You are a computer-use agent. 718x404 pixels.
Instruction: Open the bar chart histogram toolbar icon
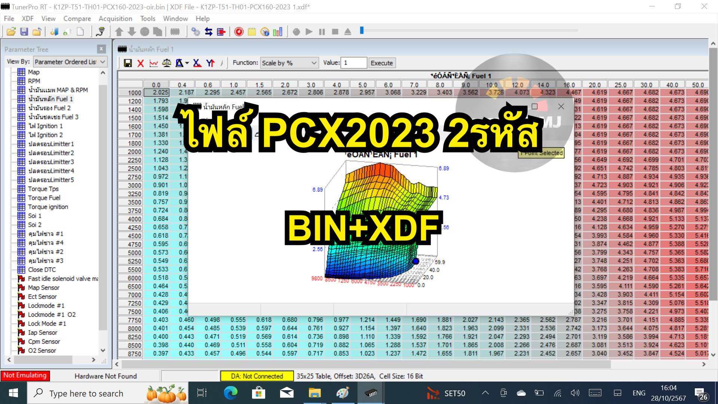[x=278, y=32]
